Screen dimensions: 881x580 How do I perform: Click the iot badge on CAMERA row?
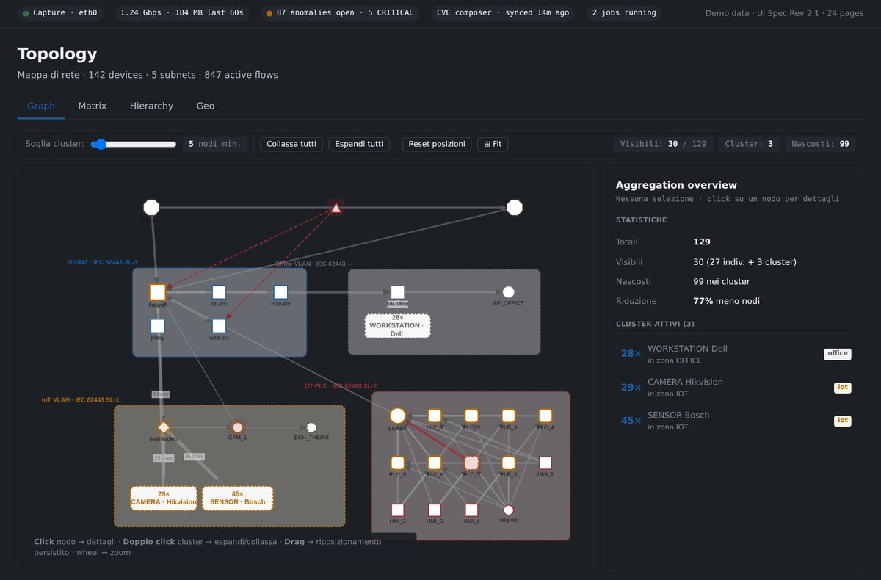[x=843, y=388]
